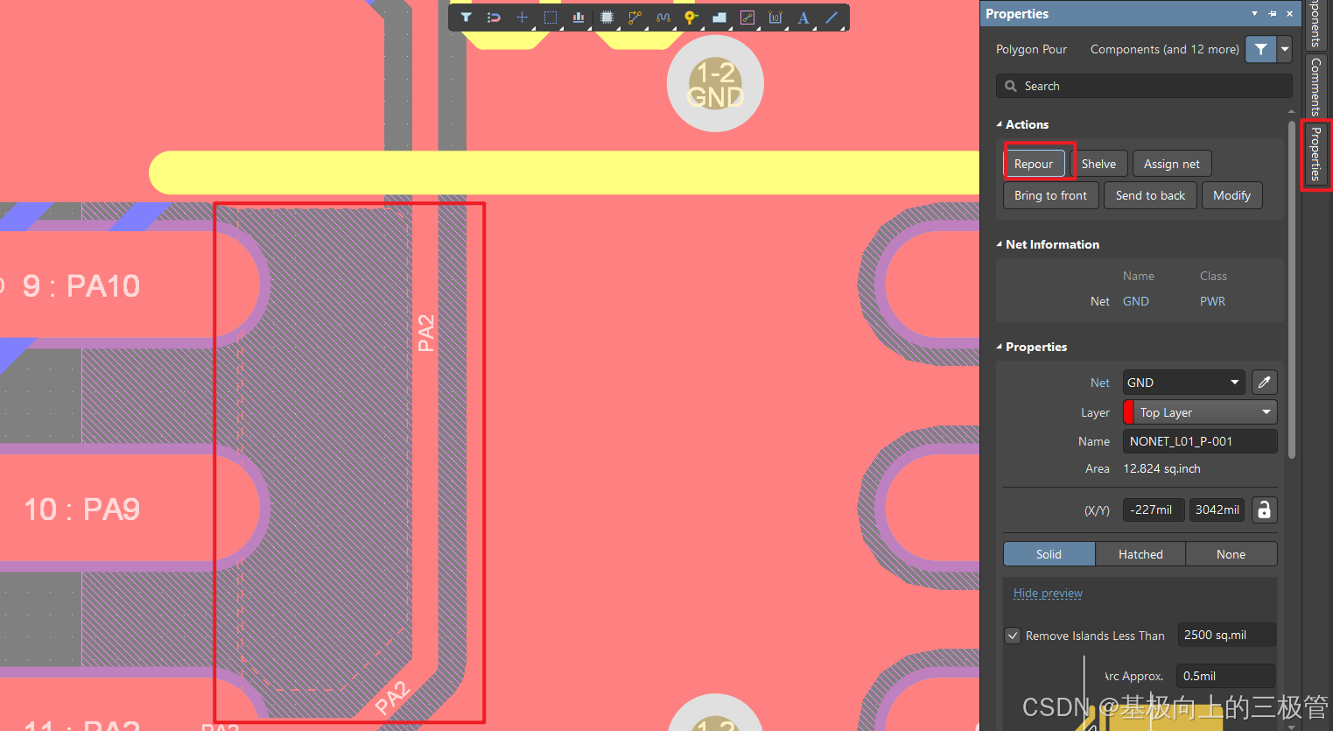Select the Hatched fill mode
The height and width of the screenshot is (731, 1333).
coord(1140,554)
